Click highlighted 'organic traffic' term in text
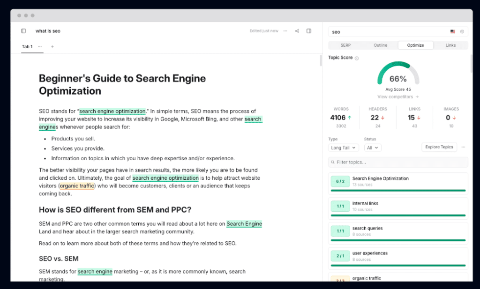480x289 pixels. coord(77,185)
